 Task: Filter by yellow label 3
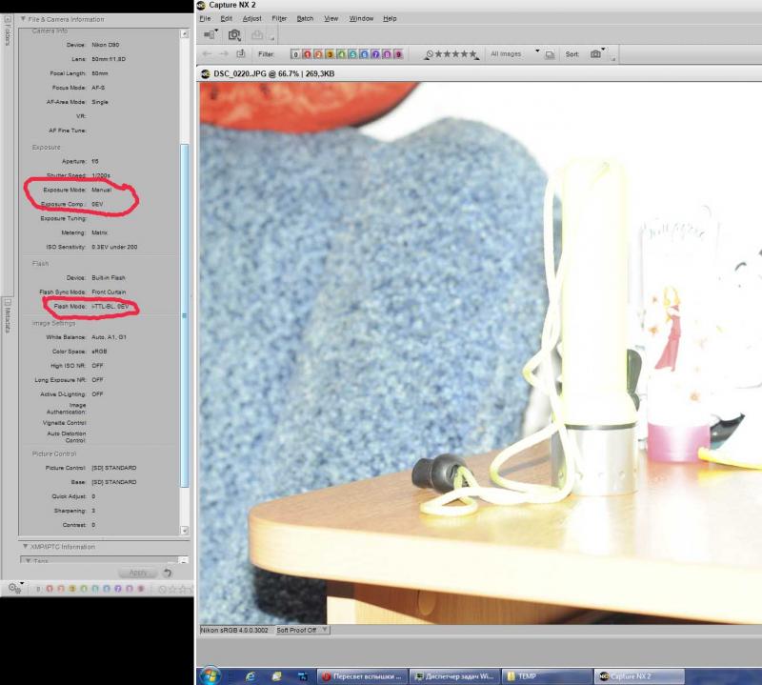click(330, 54)
